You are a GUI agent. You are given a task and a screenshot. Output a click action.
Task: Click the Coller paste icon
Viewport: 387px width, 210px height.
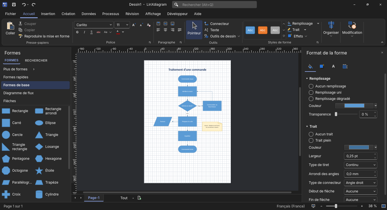[x=10, y=28]
